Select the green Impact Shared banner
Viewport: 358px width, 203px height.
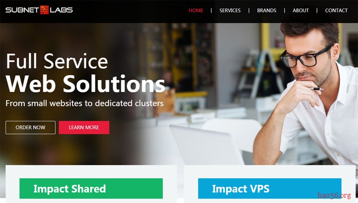pos(91,188)
